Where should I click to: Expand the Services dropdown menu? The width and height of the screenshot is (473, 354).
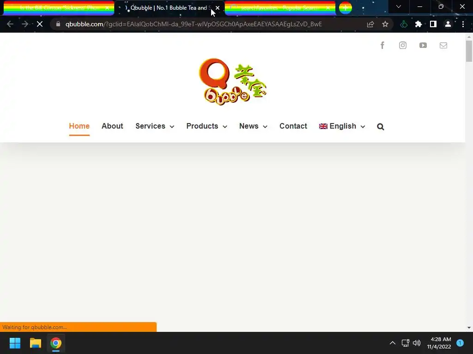tap(155, 126)
